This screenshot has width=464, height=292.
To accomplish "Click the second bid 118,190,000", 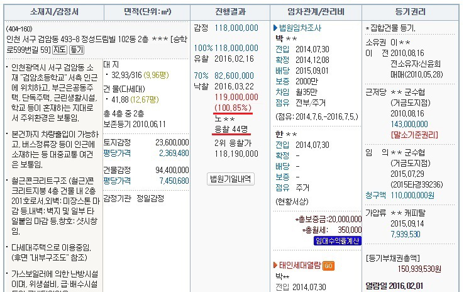I will click(236, 154).
